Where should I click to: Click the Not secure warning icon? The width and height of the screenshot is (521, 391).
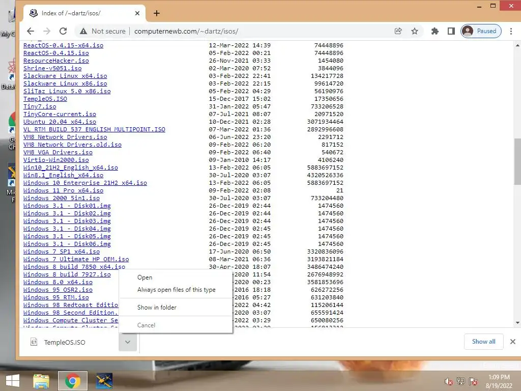(x=83, y=31)
